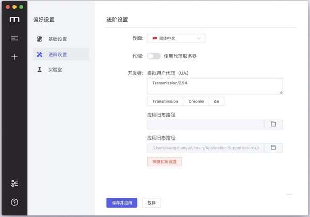This screenshot has height=217, width=310.
Task: Add a new download task
Action: tap(14, 57)
